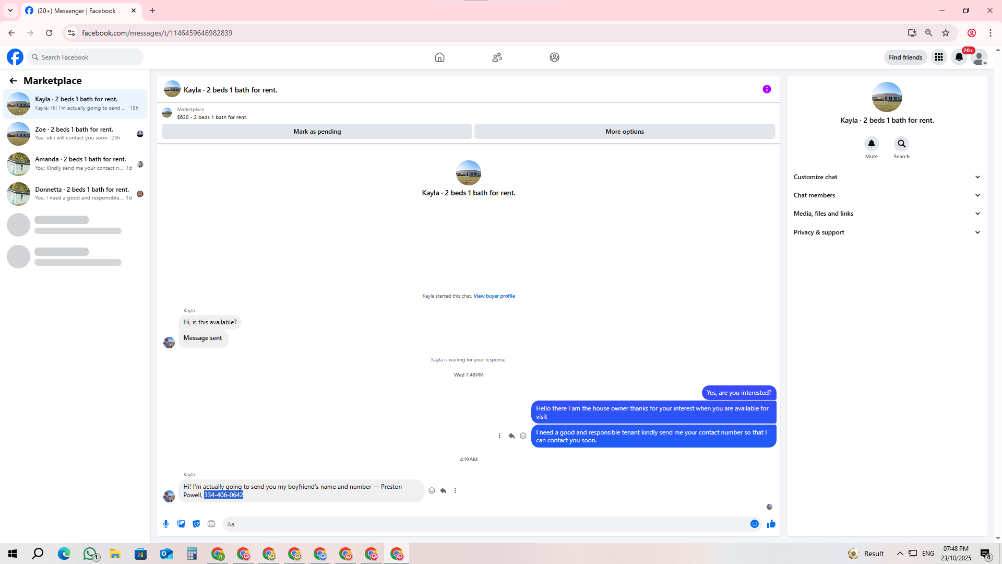Go to Facebook Home tab
This screenshot has width=1002, height=564.
click(x=439, y=57)
